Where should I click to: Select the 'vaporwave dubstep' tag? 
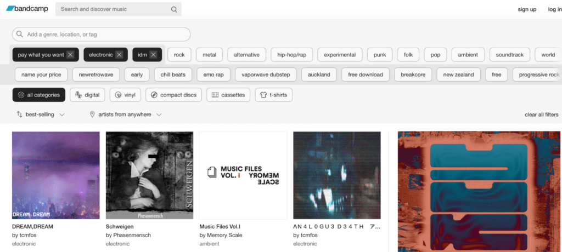click(x=266, y=75)
